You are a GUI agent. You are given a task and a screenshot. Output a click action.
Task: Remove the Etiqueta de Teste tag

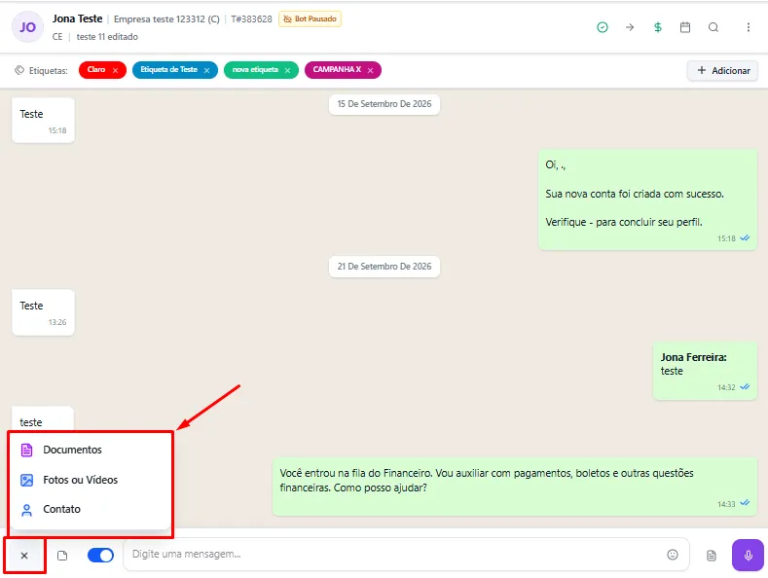206,70
